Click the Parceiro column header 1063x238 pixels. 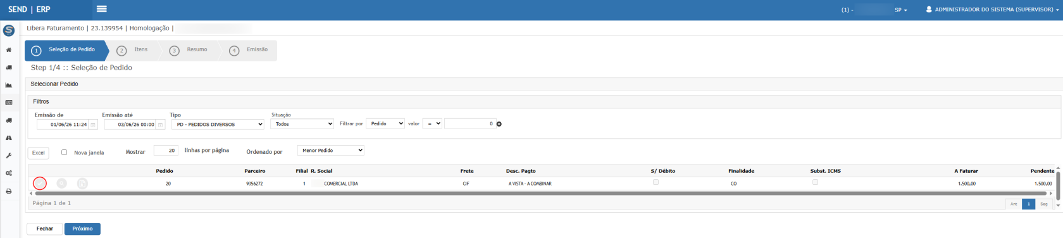[254, 171]
